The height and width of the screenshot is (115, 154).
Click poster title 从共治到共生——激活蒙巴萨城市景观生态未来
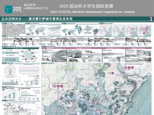click(x=37, y=19)
